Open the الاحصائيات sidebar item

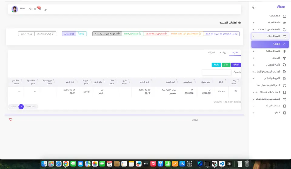[x=270, y=16]
